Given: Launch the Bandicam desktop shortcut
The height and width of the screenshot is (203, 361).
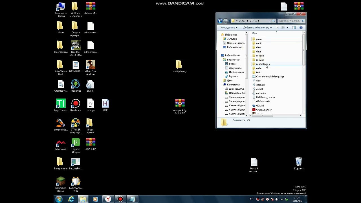Looking at the screenshot, I should pyautogui.click(x=76, y=105).
